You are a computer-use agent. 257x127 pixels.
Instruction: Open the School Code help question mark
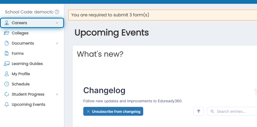(x=57, y=12)
